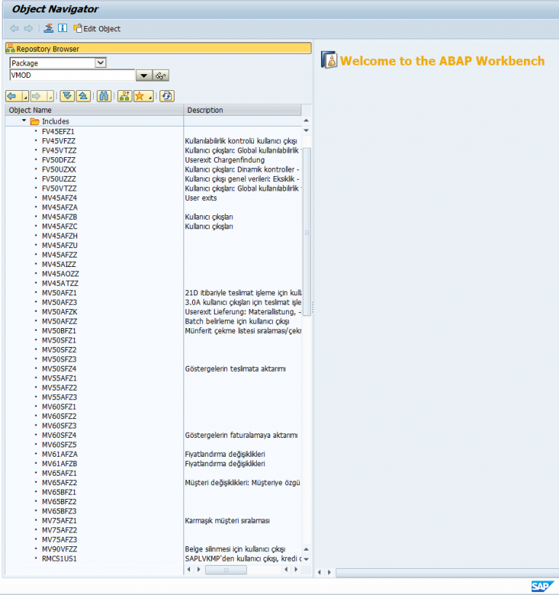Select include MV65BFZ3

59,511
